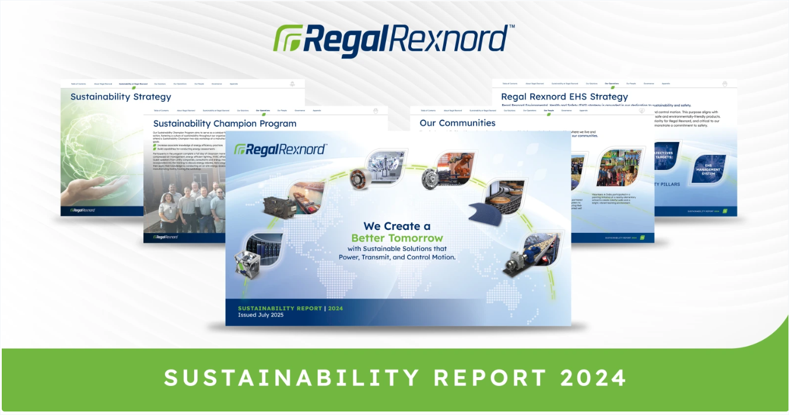Open Governance tab on EHS Strategy page
This screenshot has height=415, width=789.
coord(648,84)
